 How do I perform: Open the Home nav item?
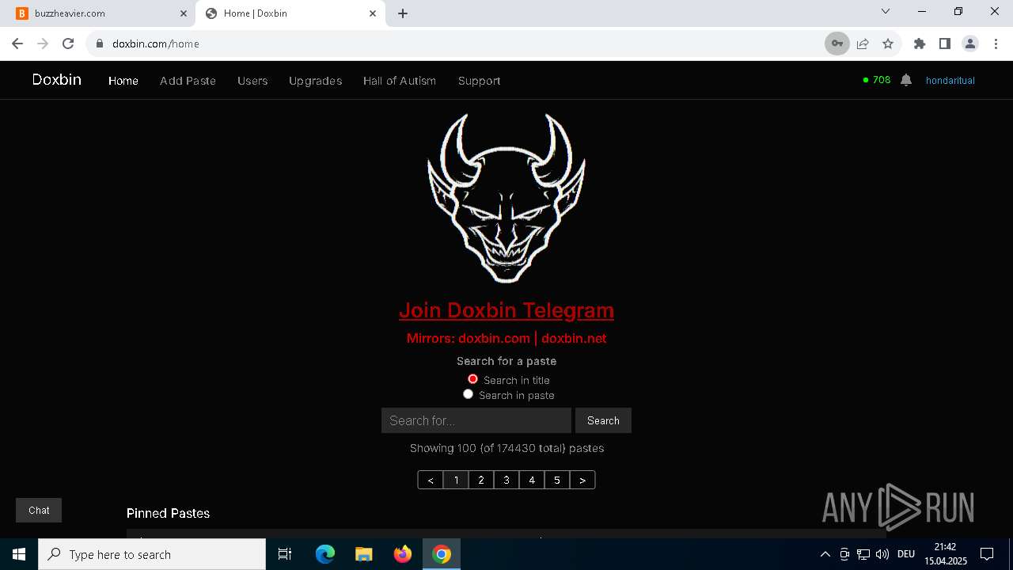pyautogui.click(x=123, y=81)
